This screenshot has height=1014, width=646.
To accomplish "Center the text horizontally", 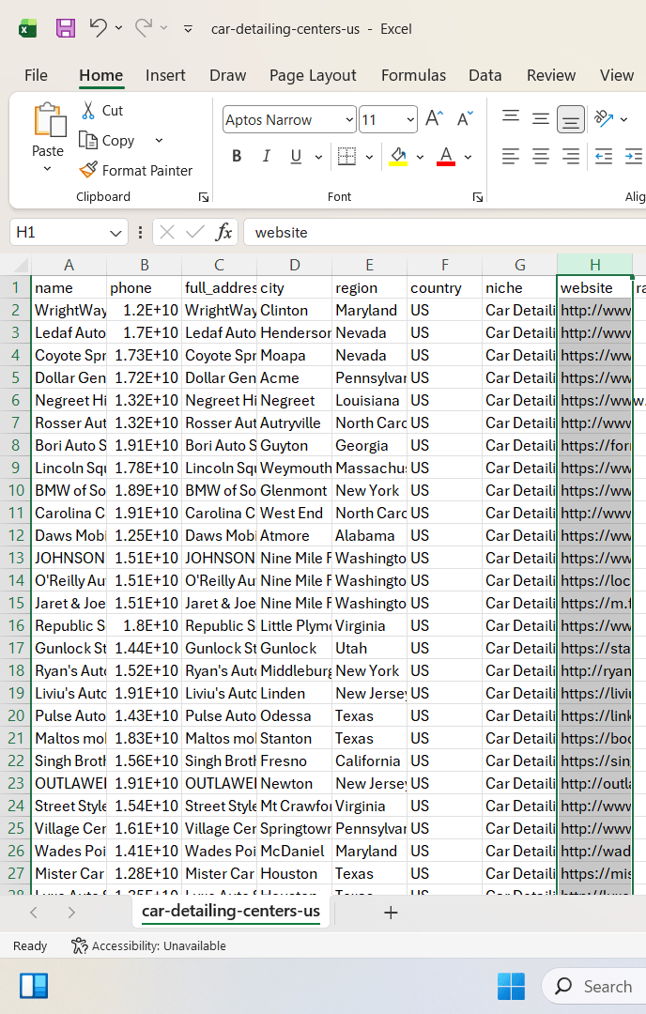I will (541, 157).
